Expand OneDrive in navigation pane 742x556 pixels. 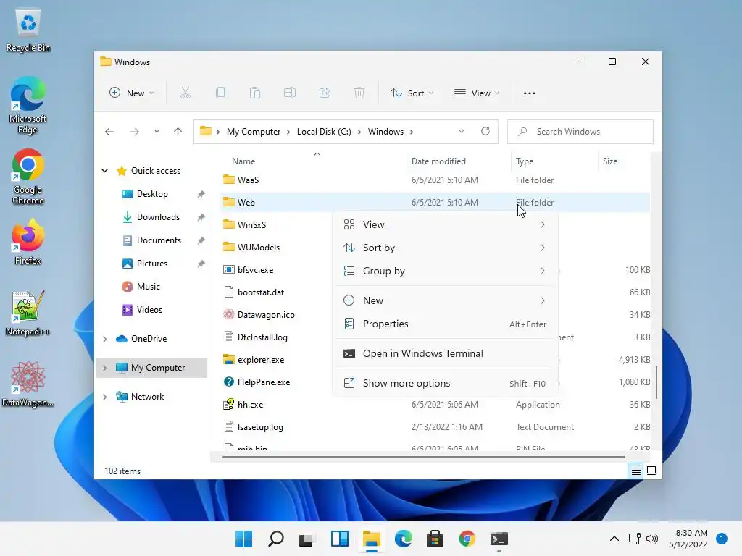pos(105,339)
